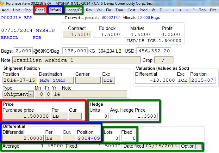
Task: Click the Val menu item
Action: click(x=99, y=10)
